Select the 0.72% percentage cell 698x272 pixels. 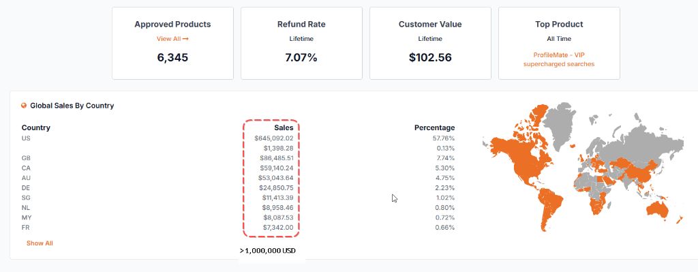pos(446,217)
